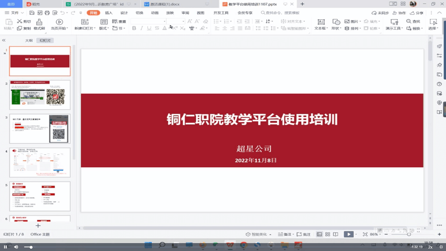This screenshot has height=251, width=446.
Task: Click the Print icon in quick access toolbar
Action: pos(47,13)
